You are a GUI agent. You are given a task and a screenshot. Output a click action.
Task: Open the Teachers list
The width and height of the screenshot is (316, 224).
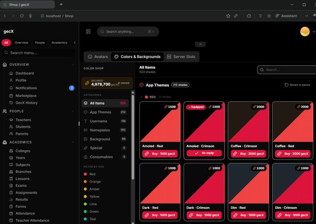tap(24, 120)
